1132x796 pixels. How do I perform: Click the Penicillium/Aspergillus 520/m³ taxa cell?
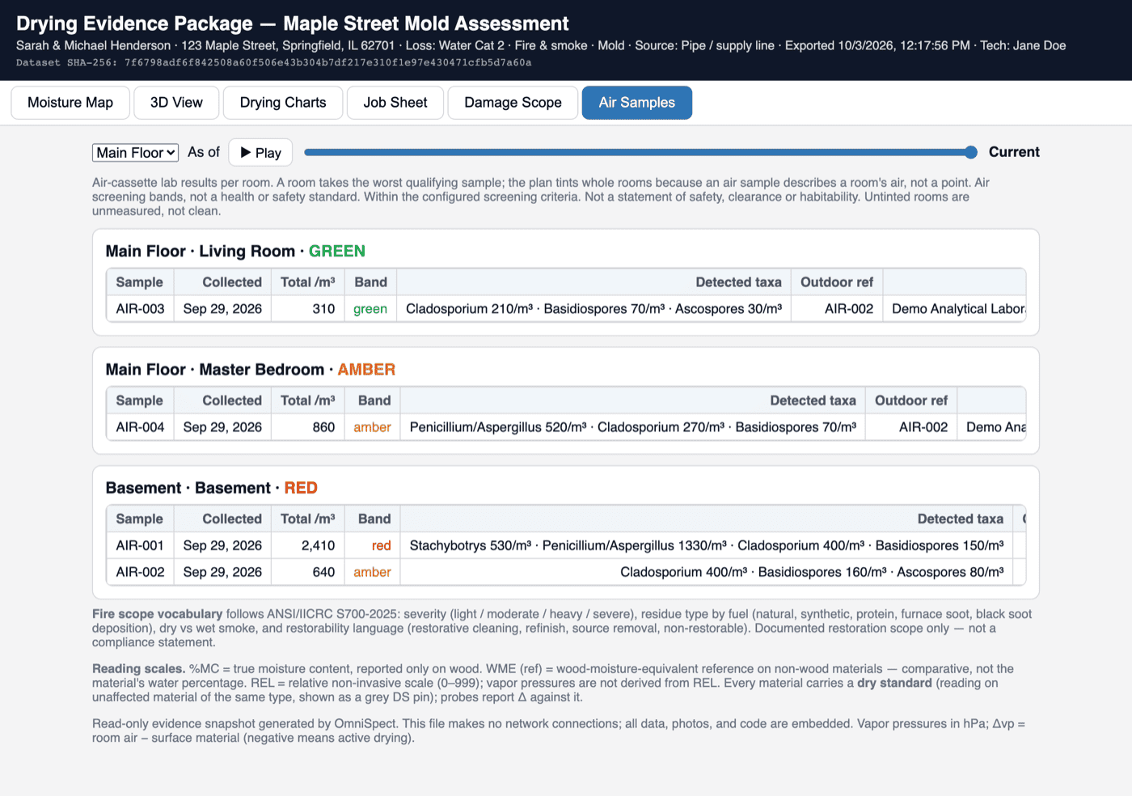point(633,427)
